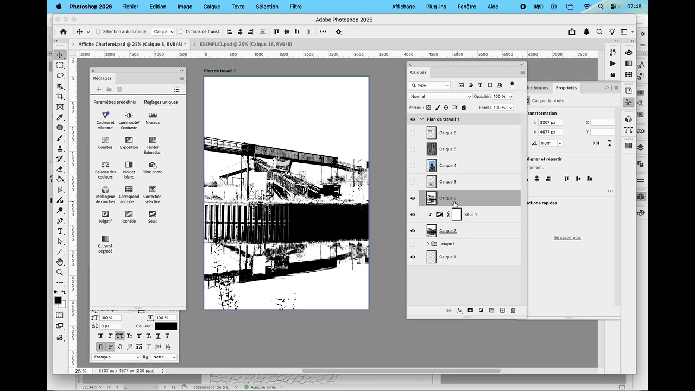
Task: Add a layer mask in Calques panel
Action: point(470,311)
